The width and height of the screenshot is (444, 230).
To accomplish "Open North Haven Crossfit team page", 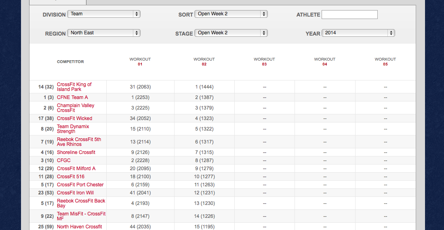I will coord(79,227).
